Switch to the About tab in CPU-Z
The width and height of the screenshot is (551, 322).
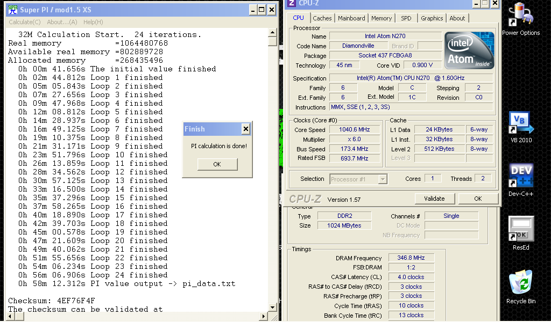coord(457,18)
